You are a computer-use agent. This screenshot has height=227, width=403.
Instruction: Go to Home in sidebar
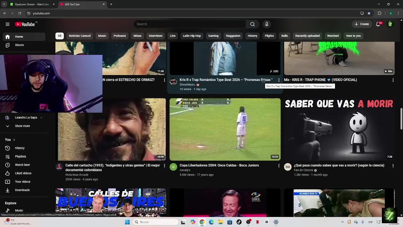tap(26, 37)
